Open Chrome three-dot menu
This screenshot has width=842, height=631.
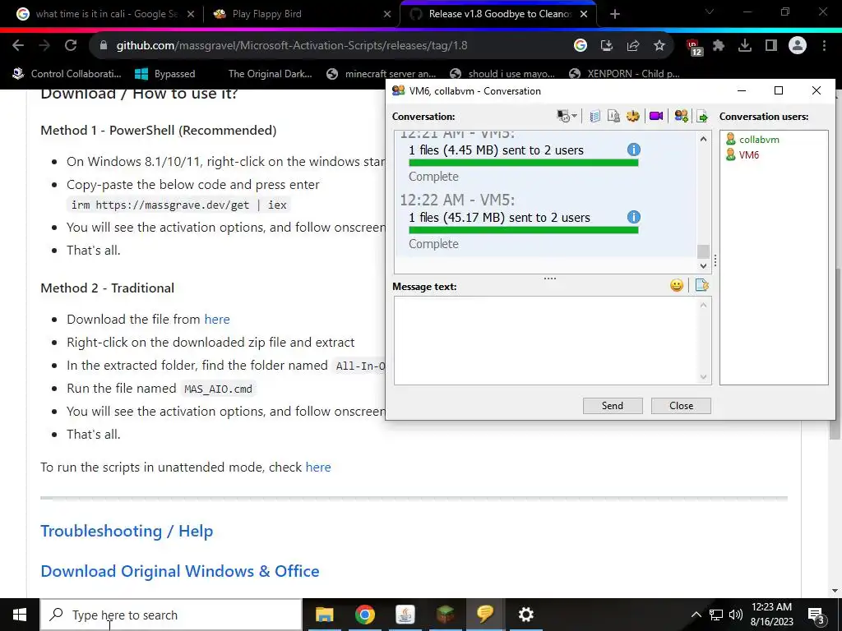click(x=824, y=46)
